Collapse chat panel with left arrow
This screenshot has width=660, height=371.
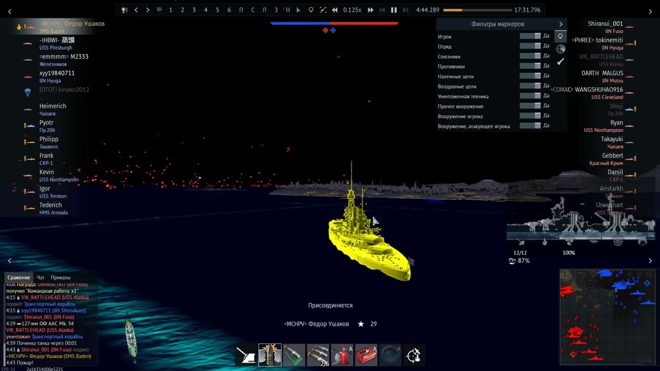tap(9, 261)
